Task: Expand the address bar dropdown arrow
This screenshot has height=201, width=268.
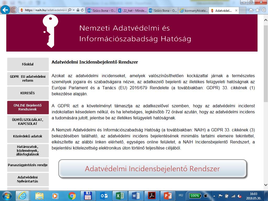Action: [74, 10]
